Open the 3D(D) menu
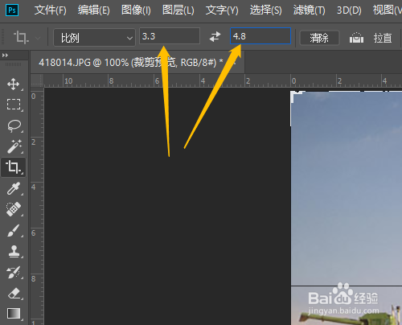This screenshot has width=402, height=325. [349, 10]
